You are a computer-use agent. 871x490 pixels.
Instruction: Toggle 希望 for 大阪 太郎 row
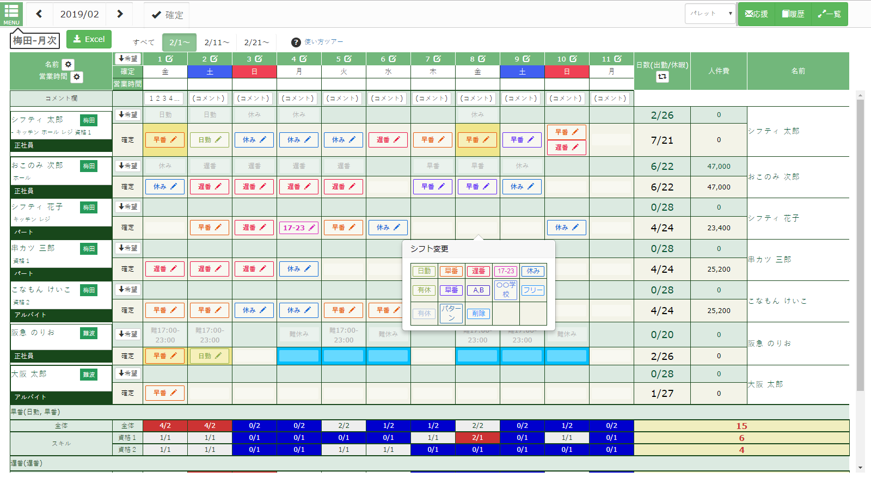click(x=127, y=373)
